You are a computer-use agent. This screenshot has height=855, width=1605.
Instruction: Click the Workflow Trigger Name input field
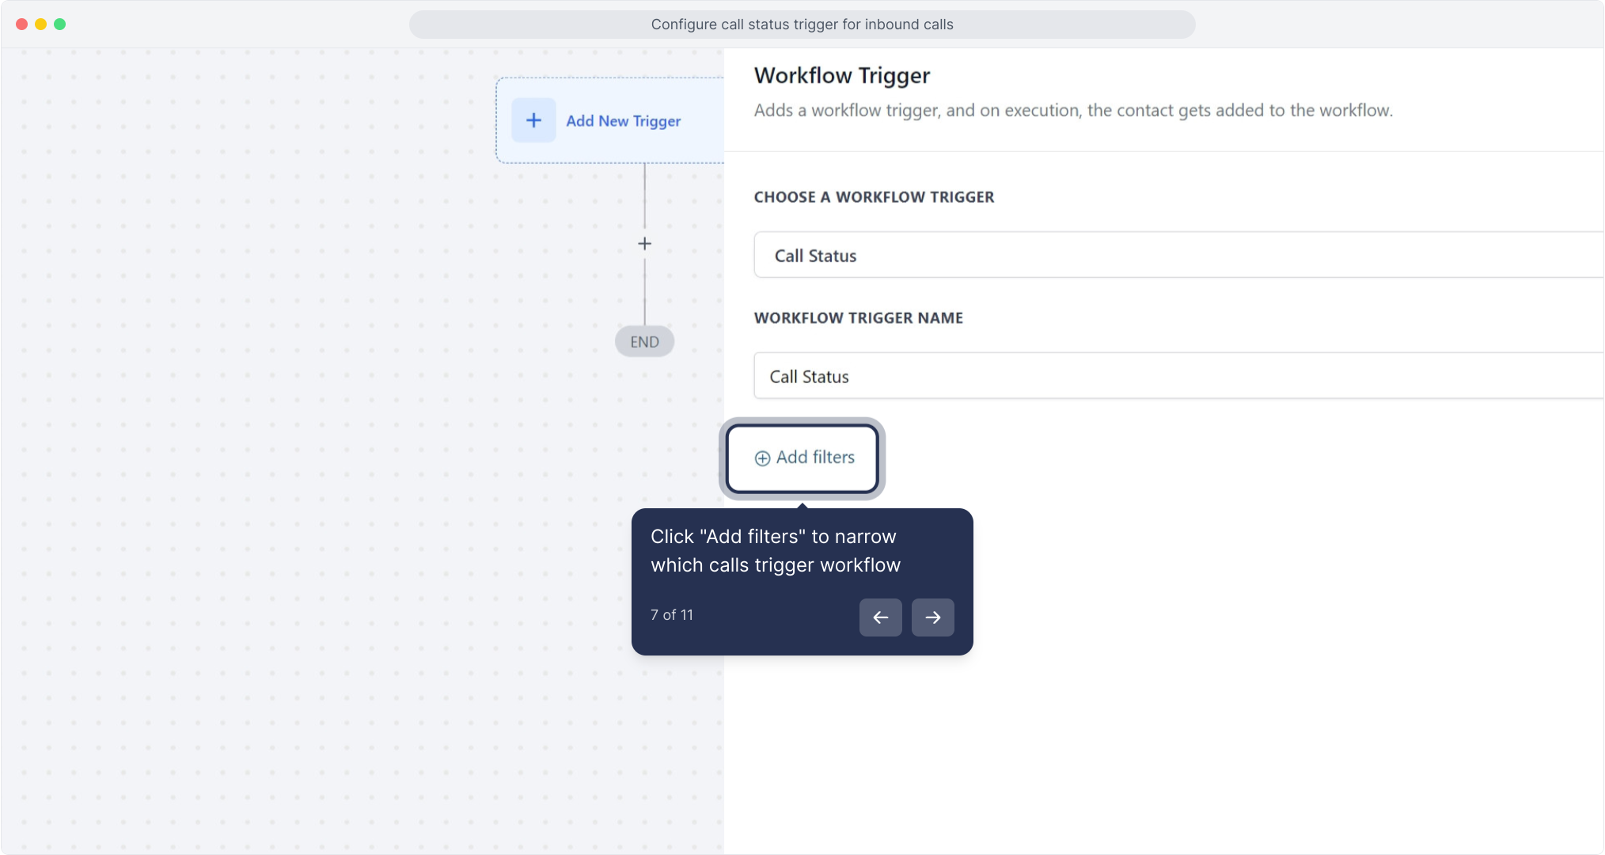coord(1178,376)
